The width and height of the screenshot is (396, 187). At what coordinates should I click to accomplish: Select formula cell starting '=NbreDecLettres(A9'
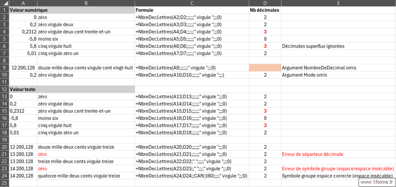click(192, 68)
